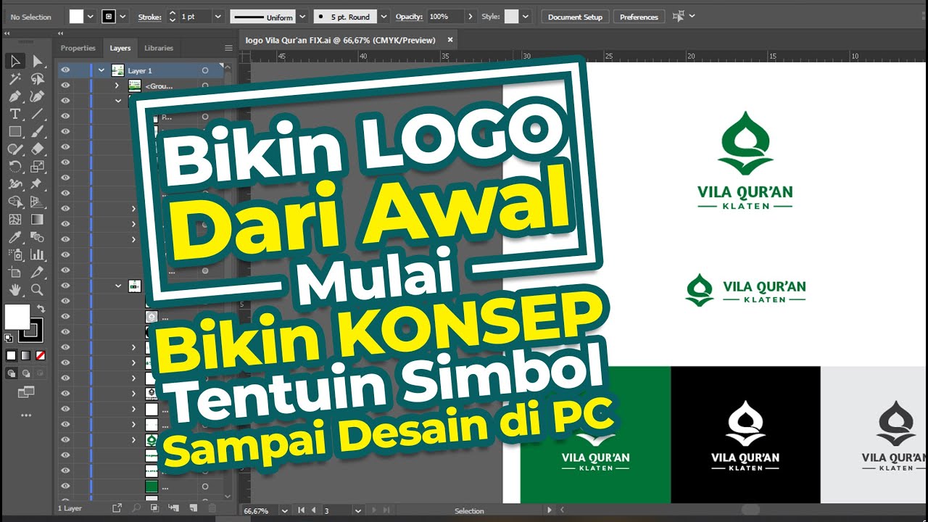Click the Preferences button
The height and width of the screenshot is (522, 928).
point(639,17)
